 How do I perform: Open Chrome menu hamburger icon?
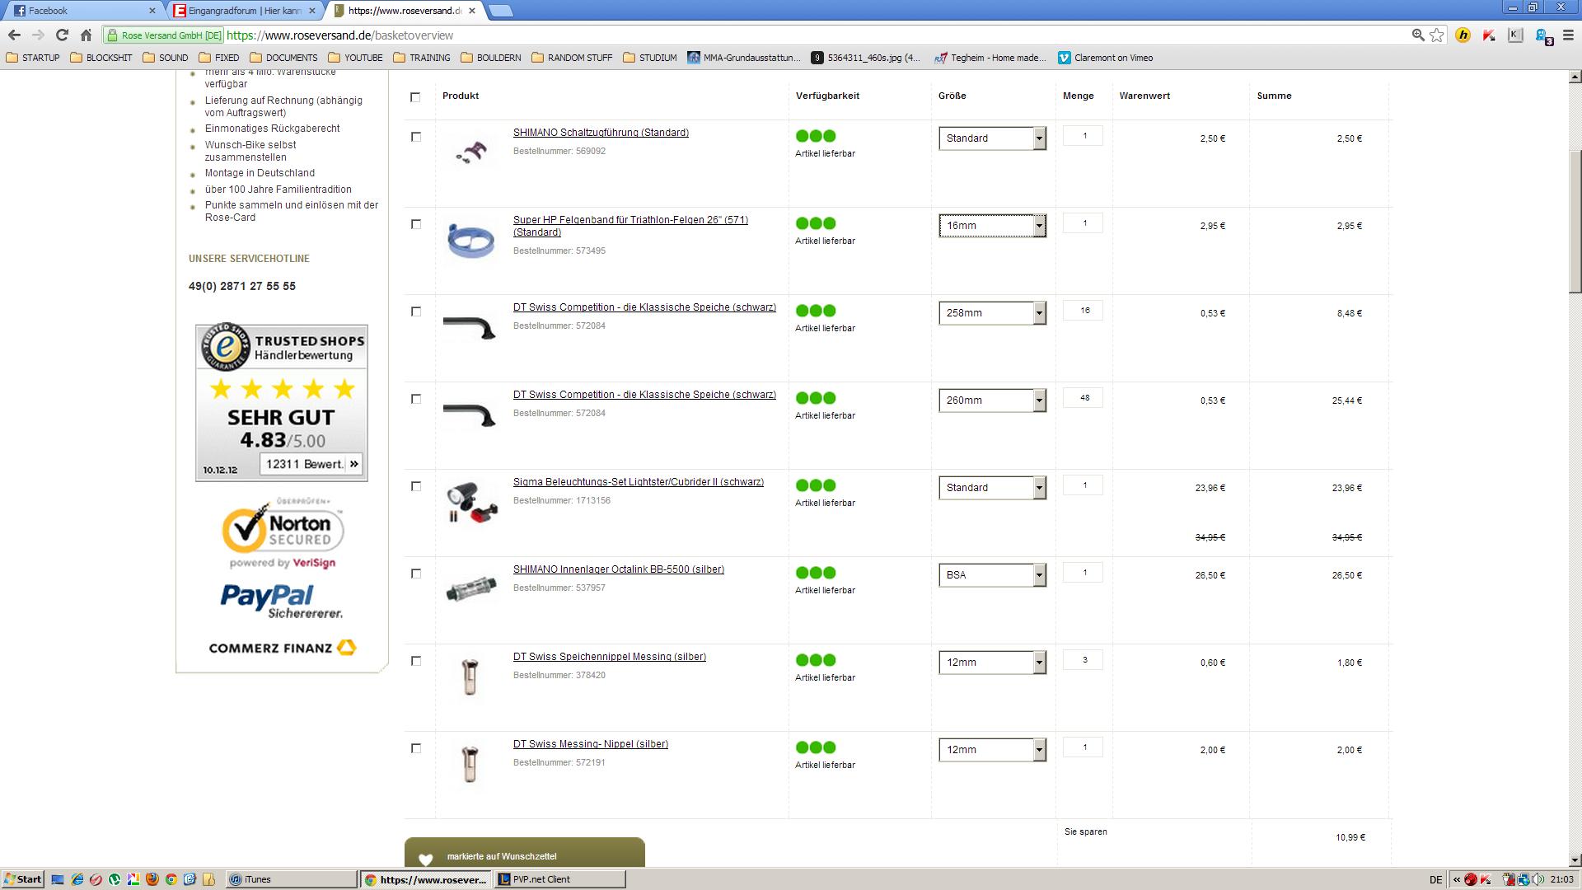[1567, 35]
